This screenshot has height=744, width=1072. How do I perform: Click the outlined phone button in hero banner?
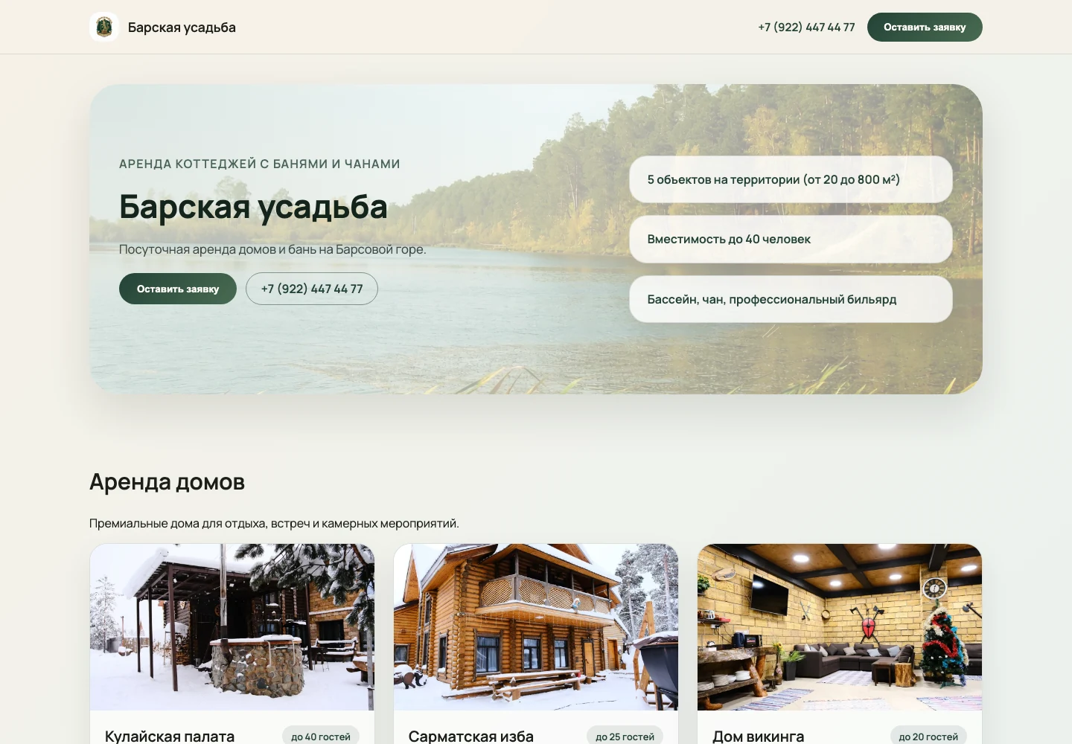click(x=312, y=289)
